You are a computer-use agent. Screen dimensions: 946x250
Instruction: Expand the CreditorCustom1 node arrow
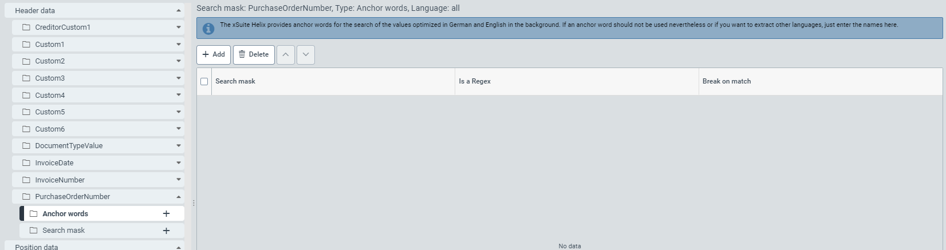click(x=179, y=27)
